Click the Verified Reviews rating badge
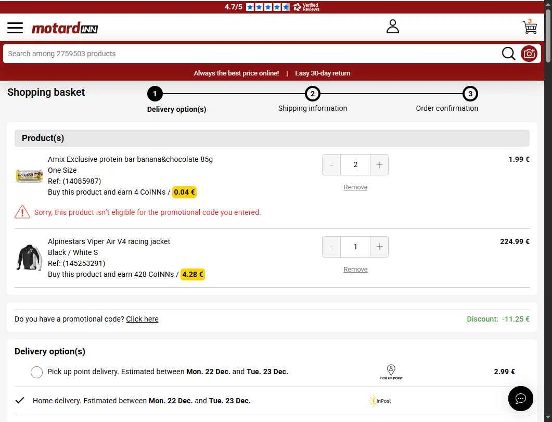This screenshot has height=422, width=552. pos(272,7)
